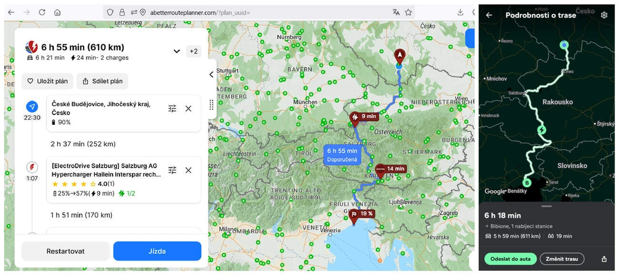Show the +2 alternative routes

pos(193,51)
